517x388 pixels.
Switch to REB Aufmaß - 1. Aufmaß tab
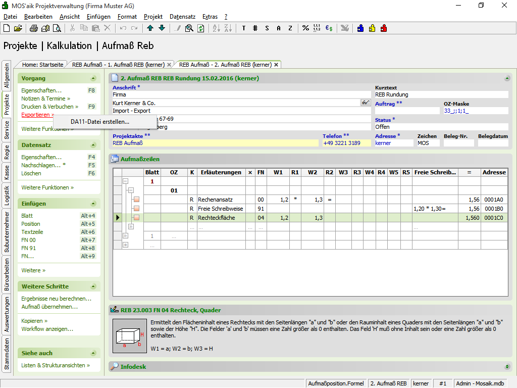point(119,65)
